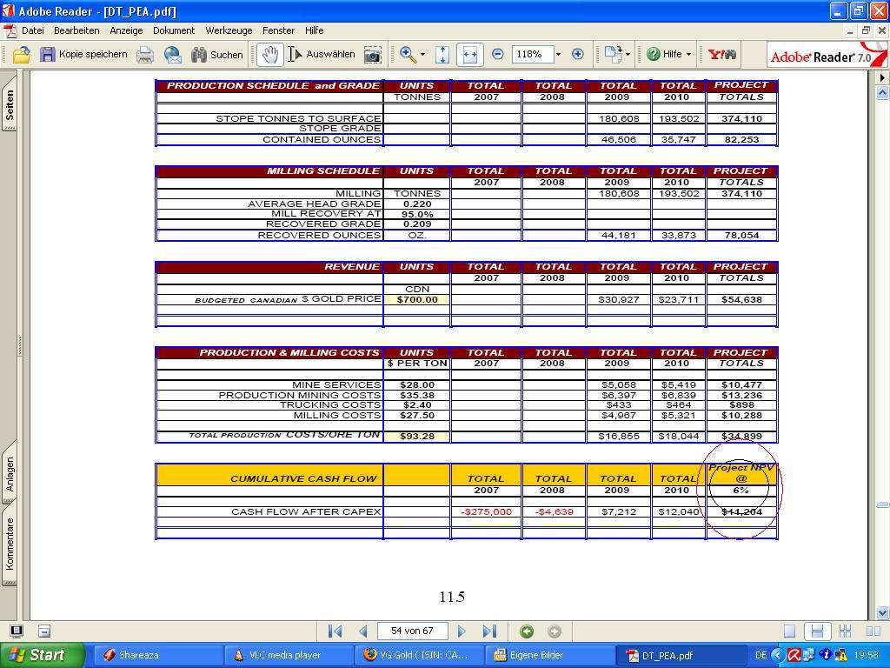Screen dimensions: 890x668
Task: Select single page layout
Action: coord(789,631)
